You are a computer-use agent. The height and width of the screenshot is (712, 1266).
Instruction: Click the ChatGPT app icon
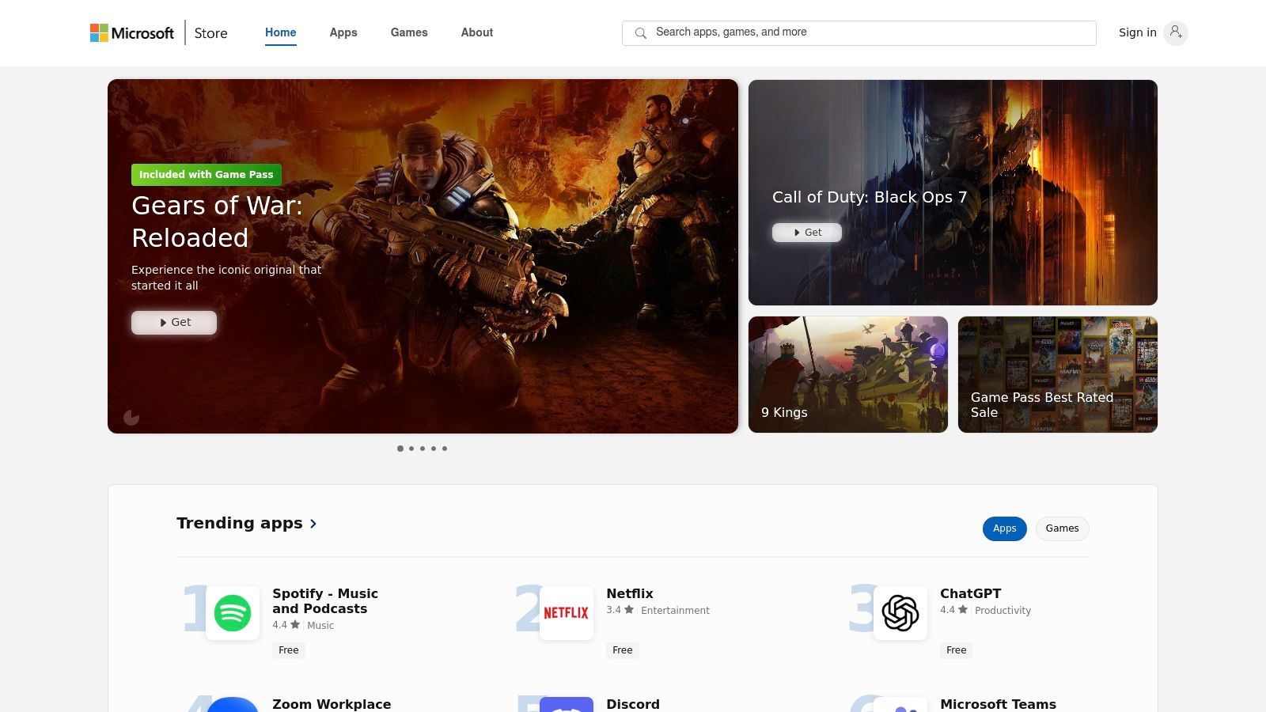(900, 613)
